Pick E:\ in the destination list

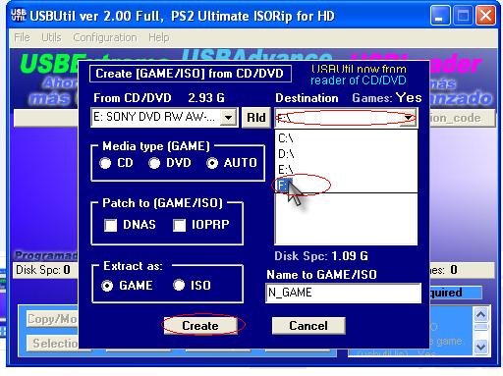point(346,169)
